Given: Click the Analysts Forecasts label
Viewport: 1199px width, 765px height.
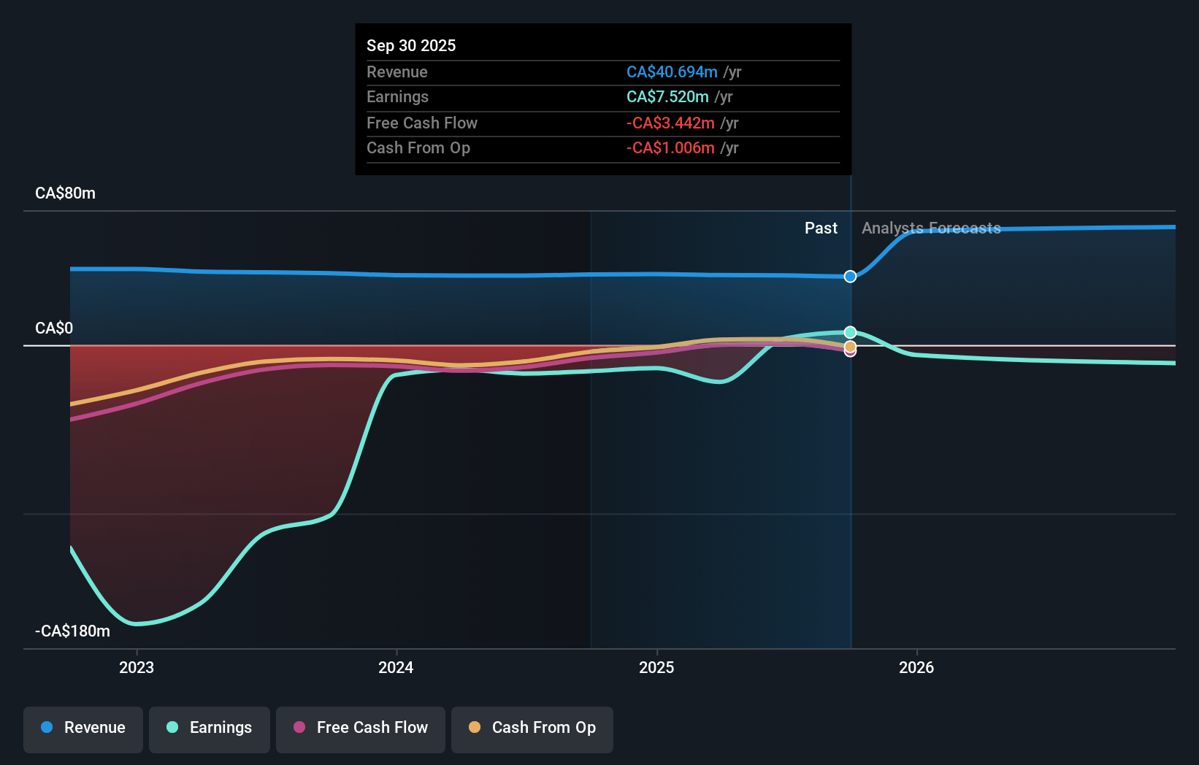Looking at the screenshot, I should 931,228.
